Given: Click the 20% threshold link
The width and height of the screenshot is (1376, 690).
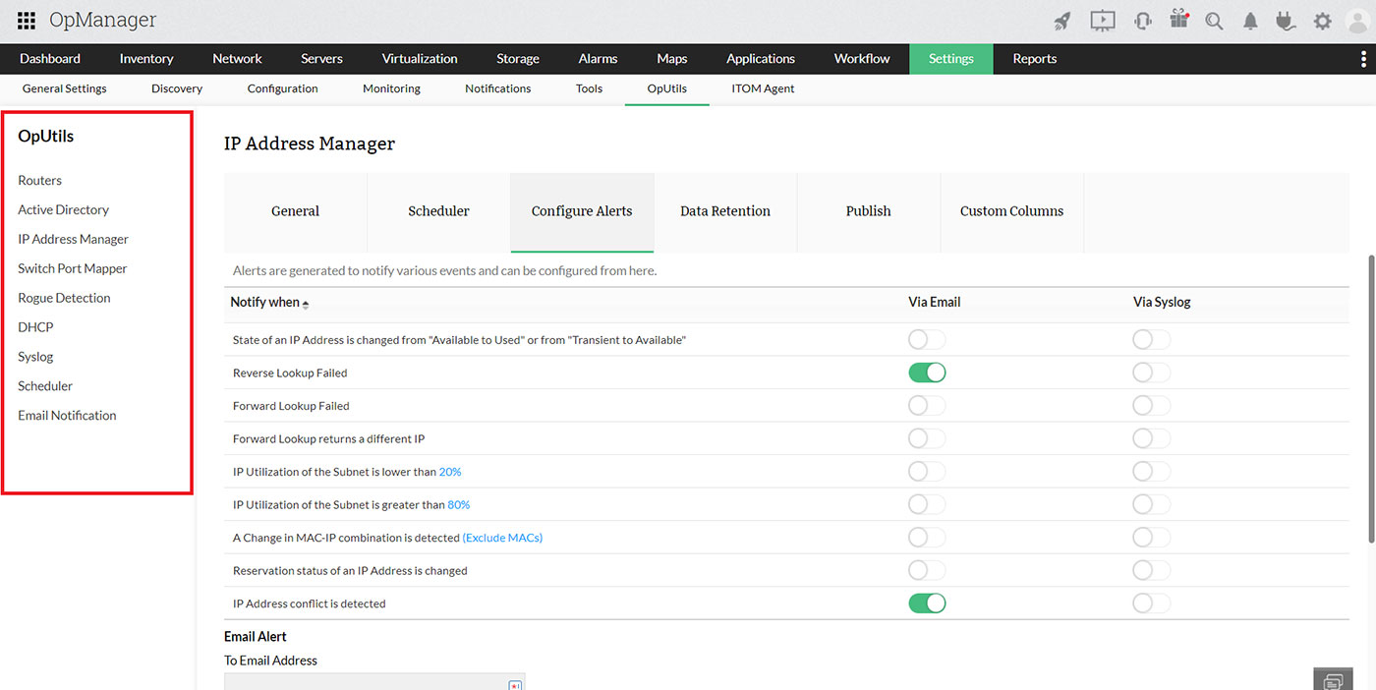Looking at the screenshot, I should pyautogui.click(x=450, y=472).
